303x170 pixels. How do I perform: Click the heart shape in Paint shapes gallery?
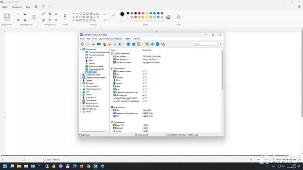pos(91,20)
